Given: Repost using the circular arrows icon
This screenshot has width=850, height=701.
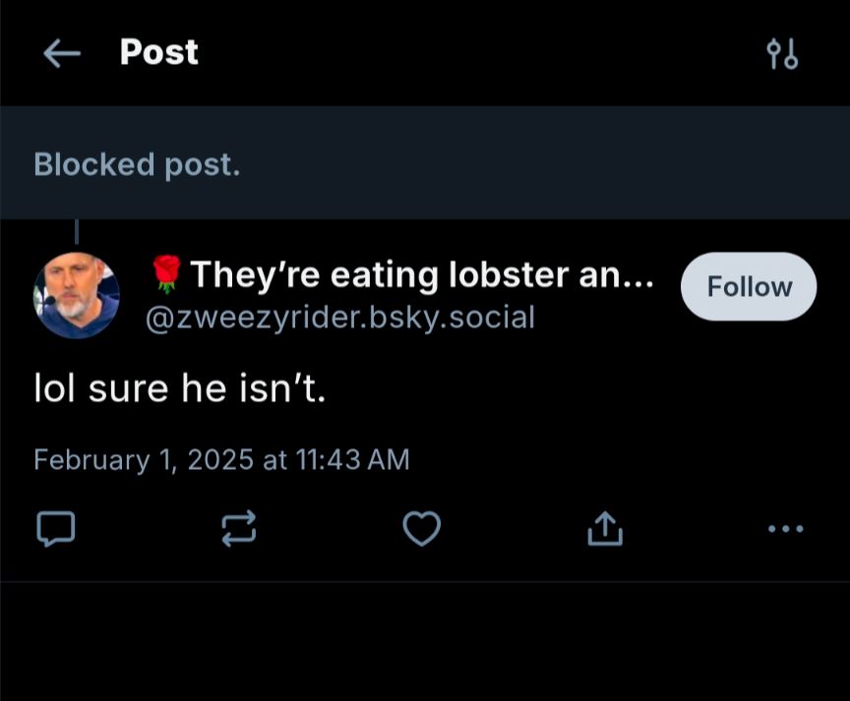Looking at the screenshot, I should pos(239,529).
